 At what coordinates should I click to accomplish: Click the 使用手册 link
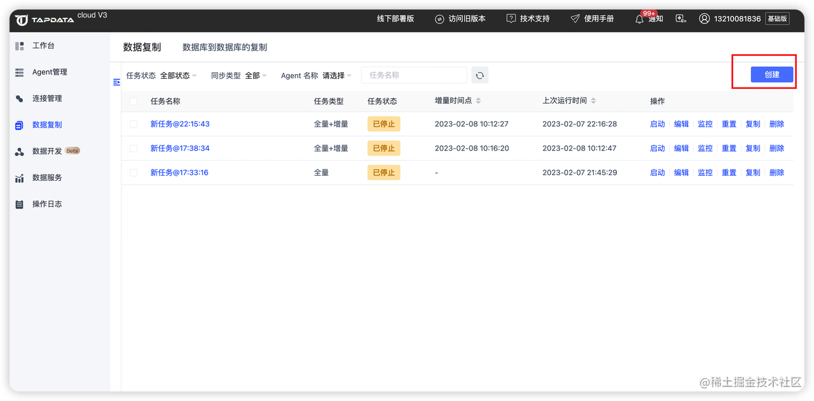pos(599,19)
